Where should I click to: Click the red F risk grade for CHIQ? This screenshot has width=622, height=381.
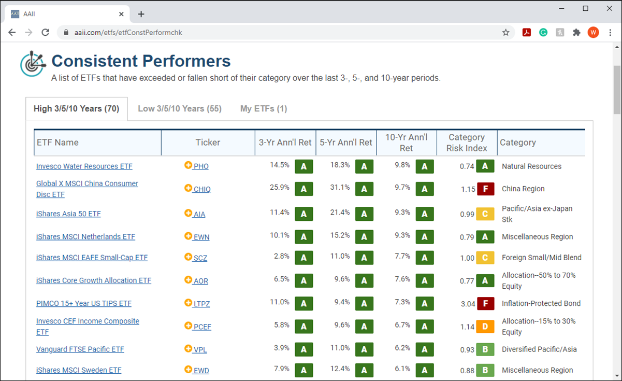tap(485, 189)
